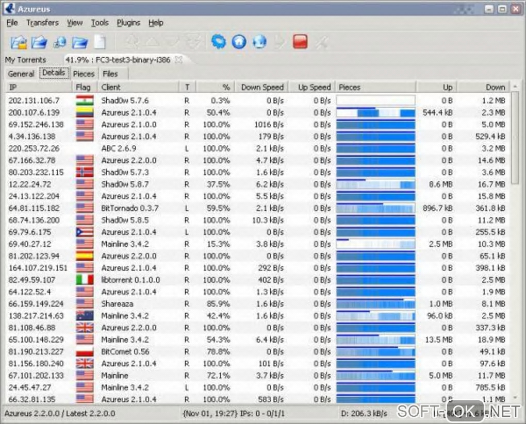This screenshot has width=526, height=424.
Task: Sort by the Up Speed column header
Action: pyautogui.click(x=311, y=87)
